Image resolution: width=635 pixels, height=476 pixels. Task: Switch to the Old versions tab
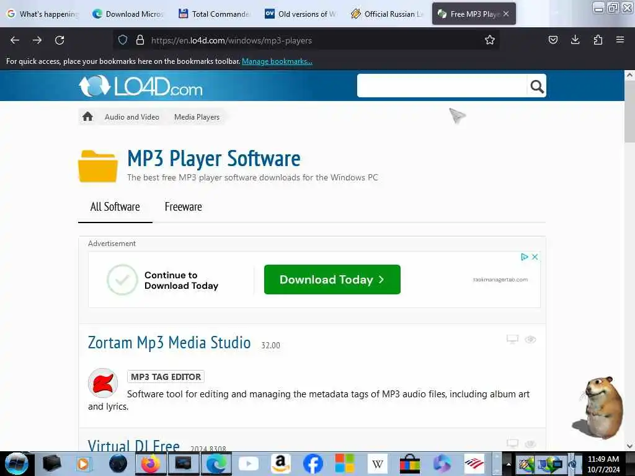pos(301,14)
